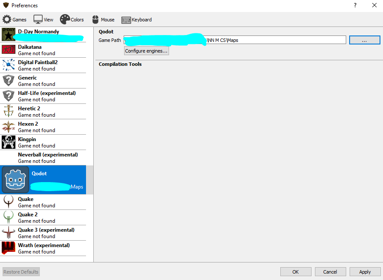Click the Daikatana red icon

(9, 50)
